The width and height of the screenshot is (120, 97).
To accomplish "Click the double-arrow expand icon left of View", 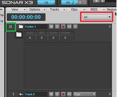I will coord(1,10).
